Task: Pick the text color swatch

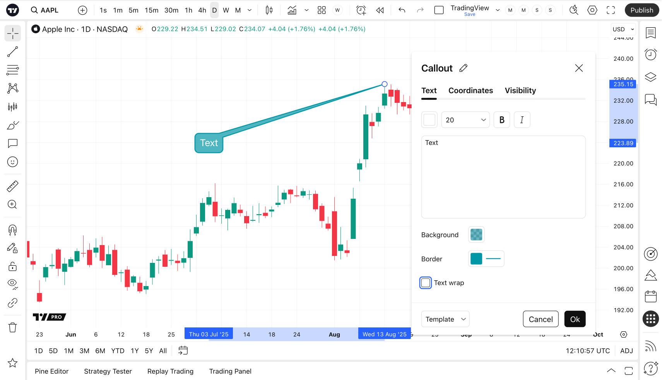Action: coord(429,120)
